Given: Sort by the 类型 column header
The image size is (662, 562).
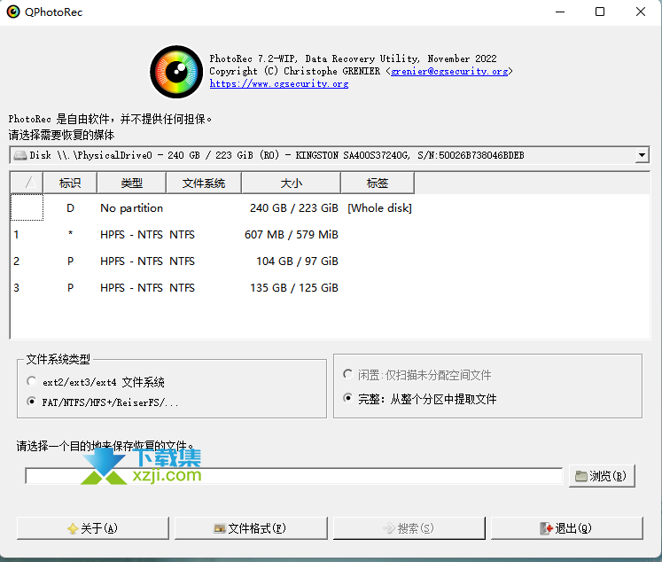Looking at the screenshot, I should (x=131, y=183).
